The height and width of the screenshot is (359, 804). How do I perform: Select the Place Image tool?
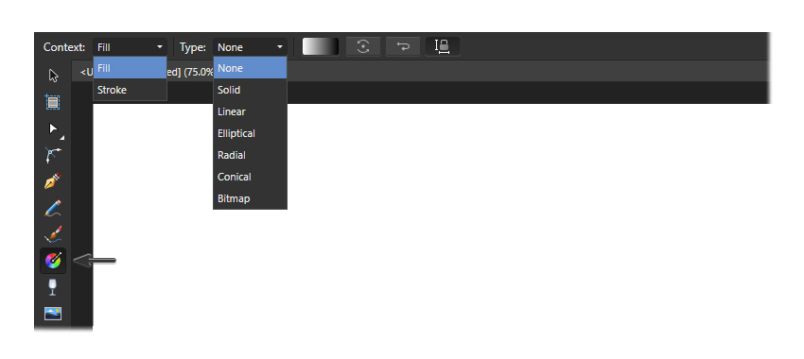click(x=53, y=314)
